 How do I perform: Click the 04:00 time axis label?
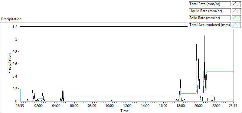(57, 106)
